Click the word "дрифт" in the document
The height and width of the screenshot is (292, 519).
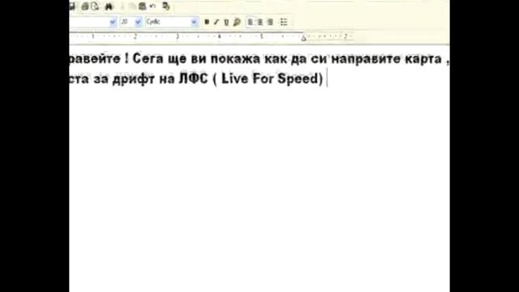click(133, 79)
